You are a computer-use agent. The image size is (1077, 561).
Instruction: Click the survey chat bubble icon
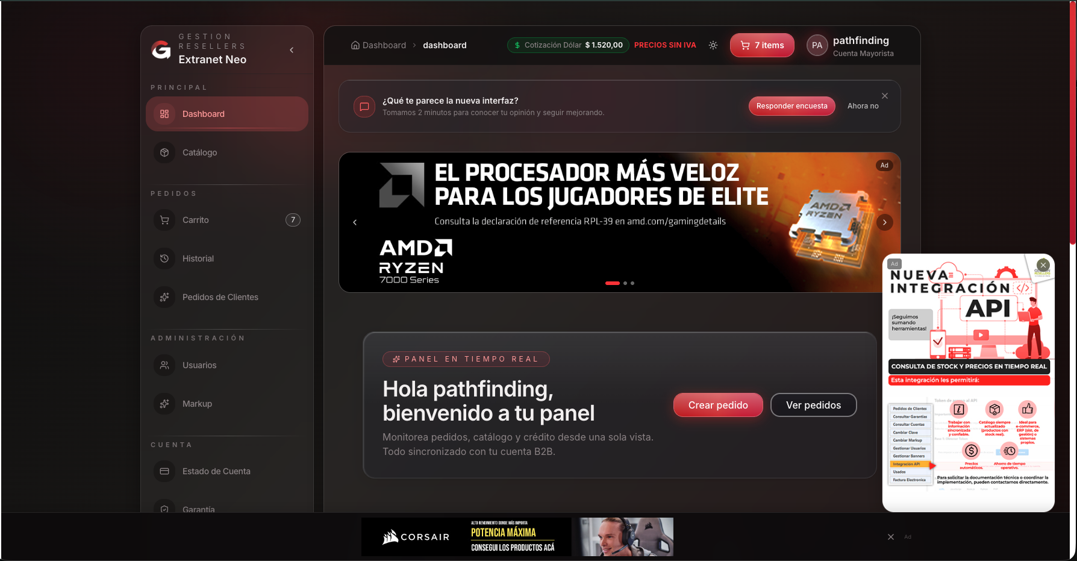coord(364,107)
